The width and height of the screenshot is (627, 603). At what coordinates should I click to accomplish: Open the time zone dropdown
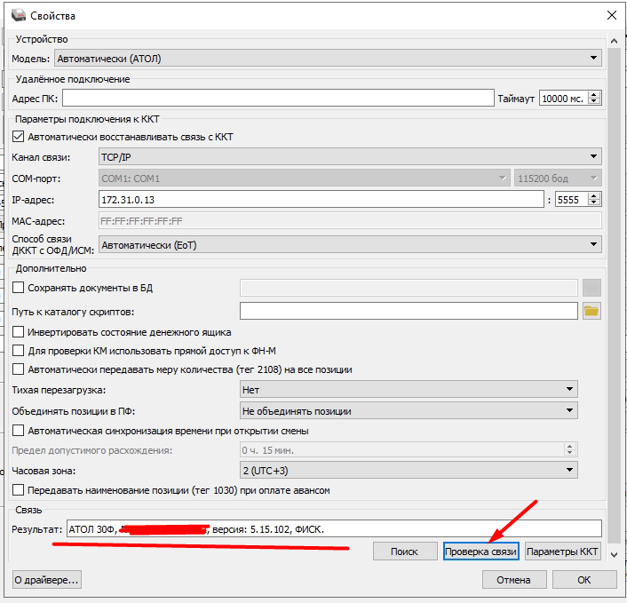coord(409,471)
